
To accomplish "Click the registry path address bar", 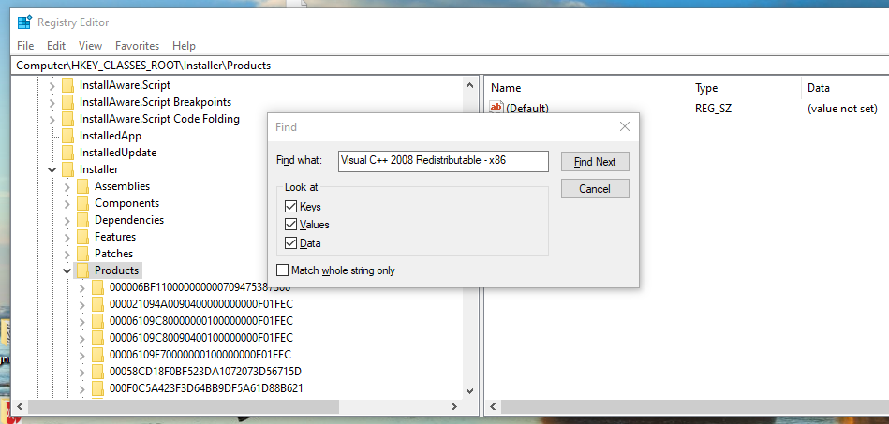I will click(451, 66).
